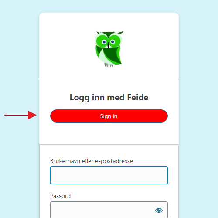Click the red Sign In button
218x218 pixels.
(109, 116)
